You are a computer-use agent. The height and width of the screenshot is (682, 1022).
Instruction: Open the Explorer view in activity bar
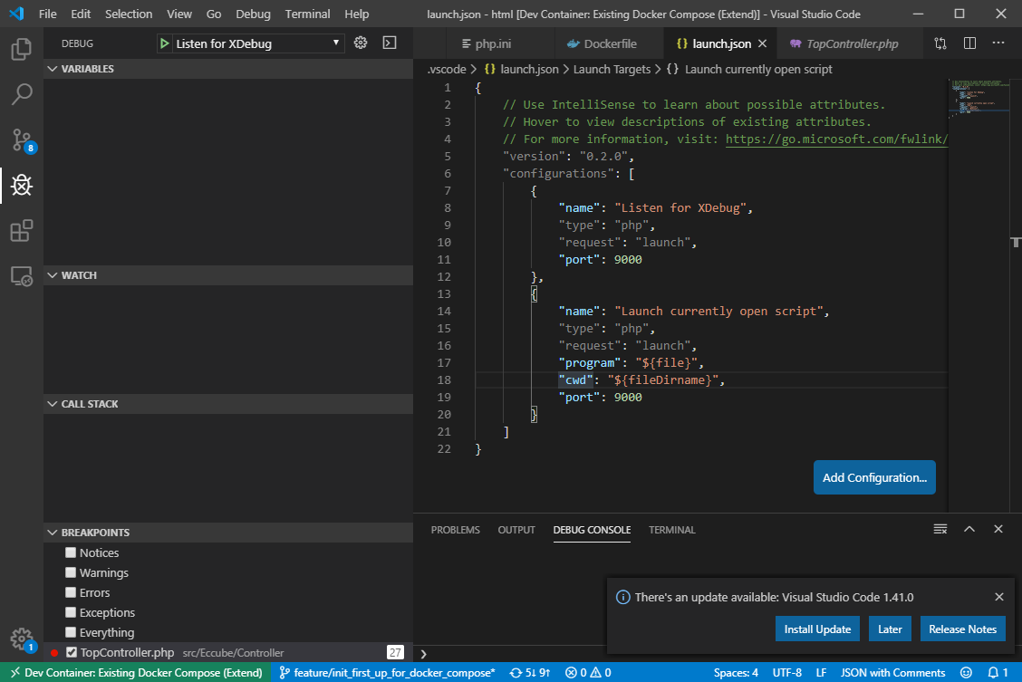click(22, 50)
